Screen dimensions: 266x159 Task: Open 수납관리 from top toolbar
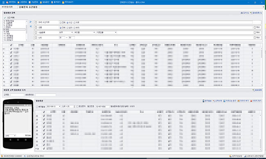click(34, 2)
